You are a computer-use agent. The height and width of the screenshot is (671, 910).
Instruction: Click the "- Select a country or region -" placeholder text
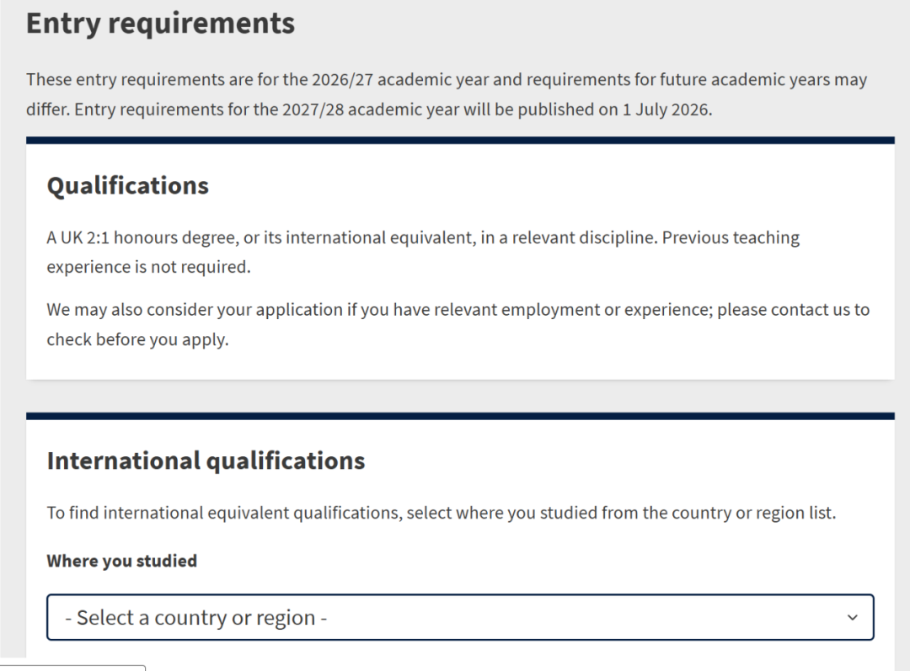pyautogui.click(x=195, y=618)
